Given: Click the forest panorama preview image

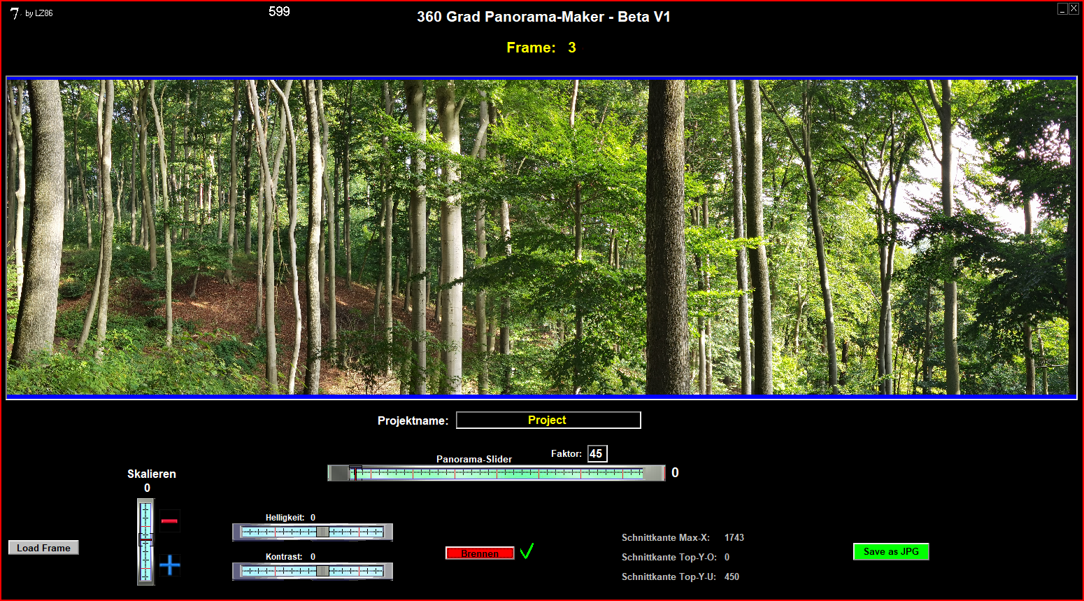Looking at the screenshot, I should pos(541,237).
